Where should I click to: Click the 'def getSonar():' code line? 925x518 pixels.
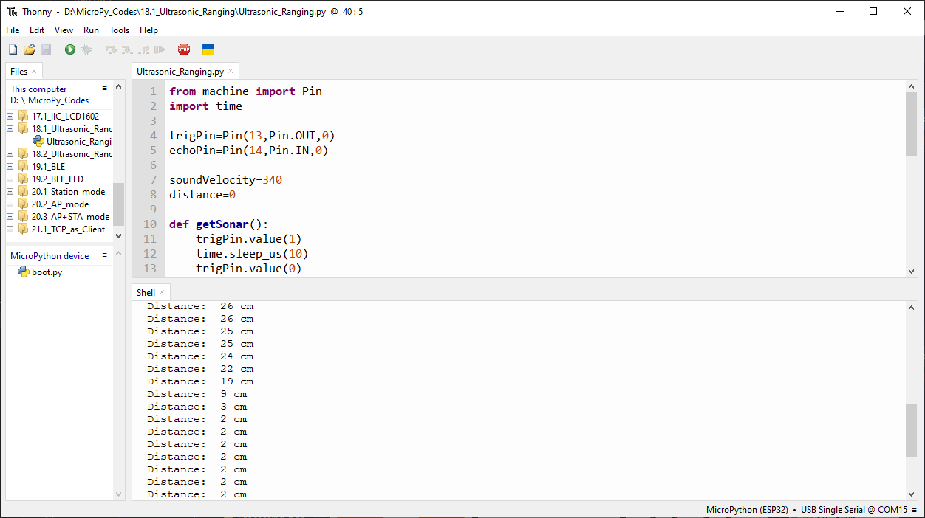[x=219, y=224]
